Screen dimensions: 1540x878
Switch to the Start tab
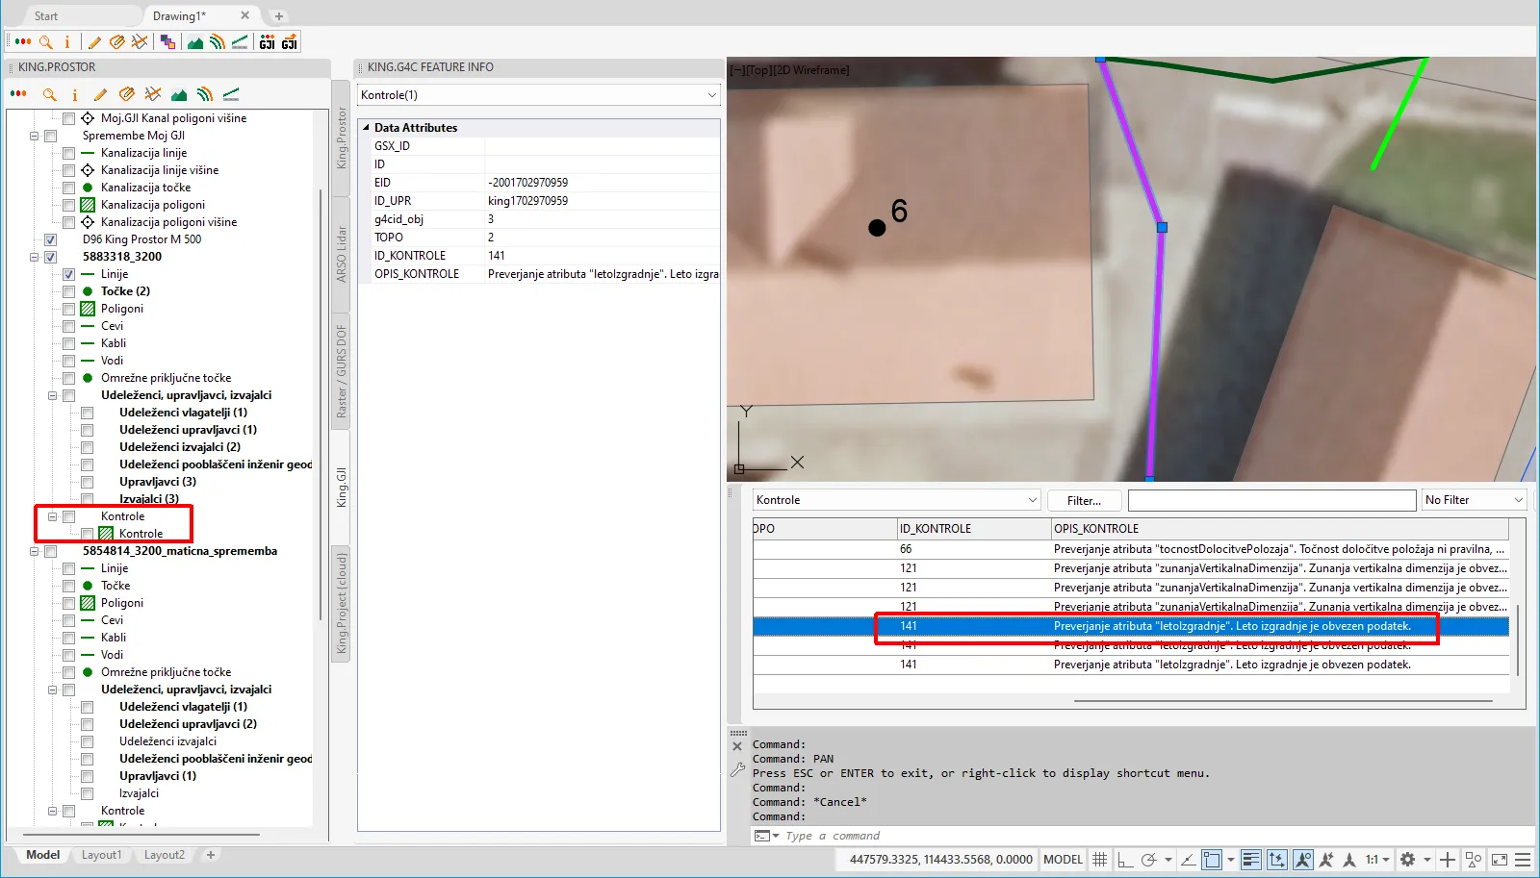click(46, 16)
